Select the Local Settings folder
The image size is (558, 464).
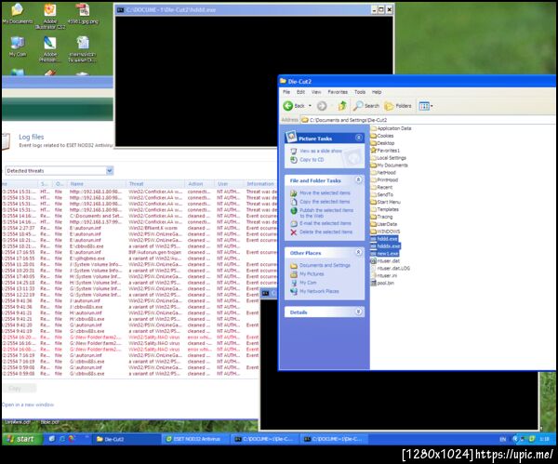click(388, 158)
